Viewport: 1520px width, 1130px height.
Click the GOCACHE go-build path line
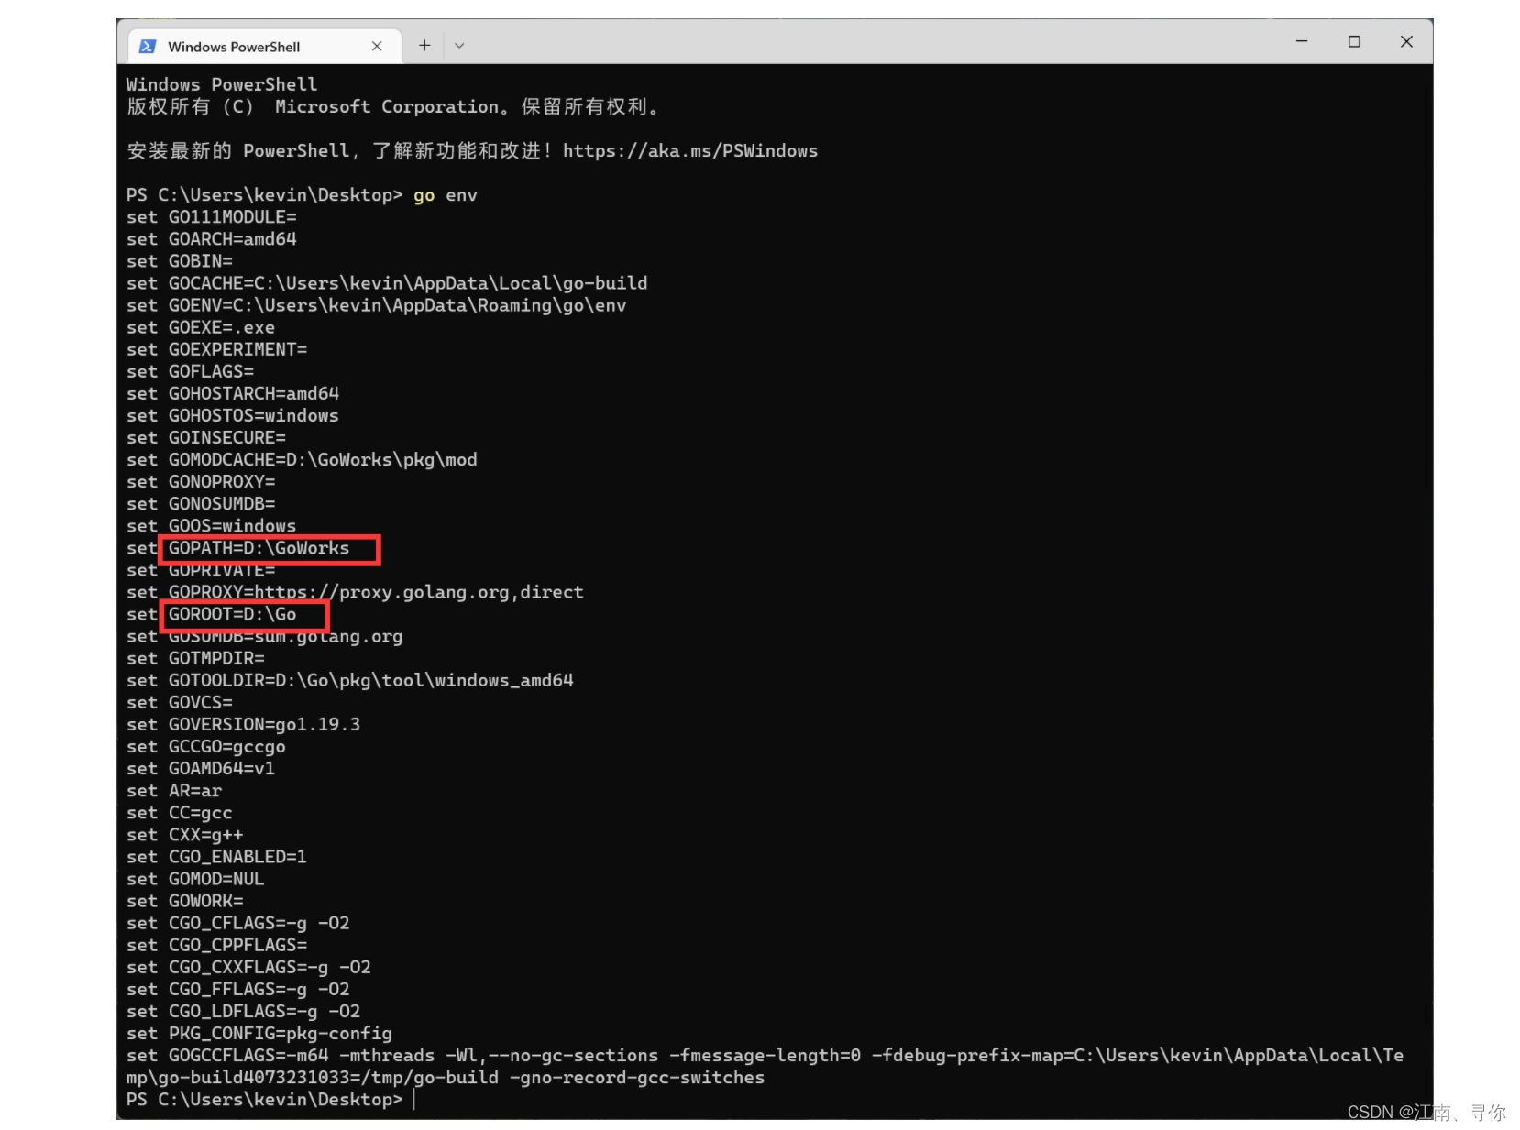(387, 283)
